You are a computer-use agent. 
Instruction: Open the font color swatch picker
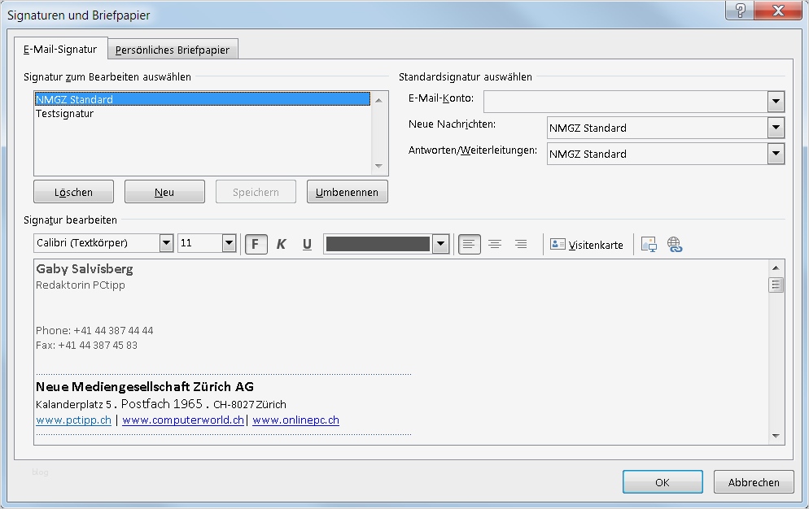pyautogui.click(x=439, y=243)
